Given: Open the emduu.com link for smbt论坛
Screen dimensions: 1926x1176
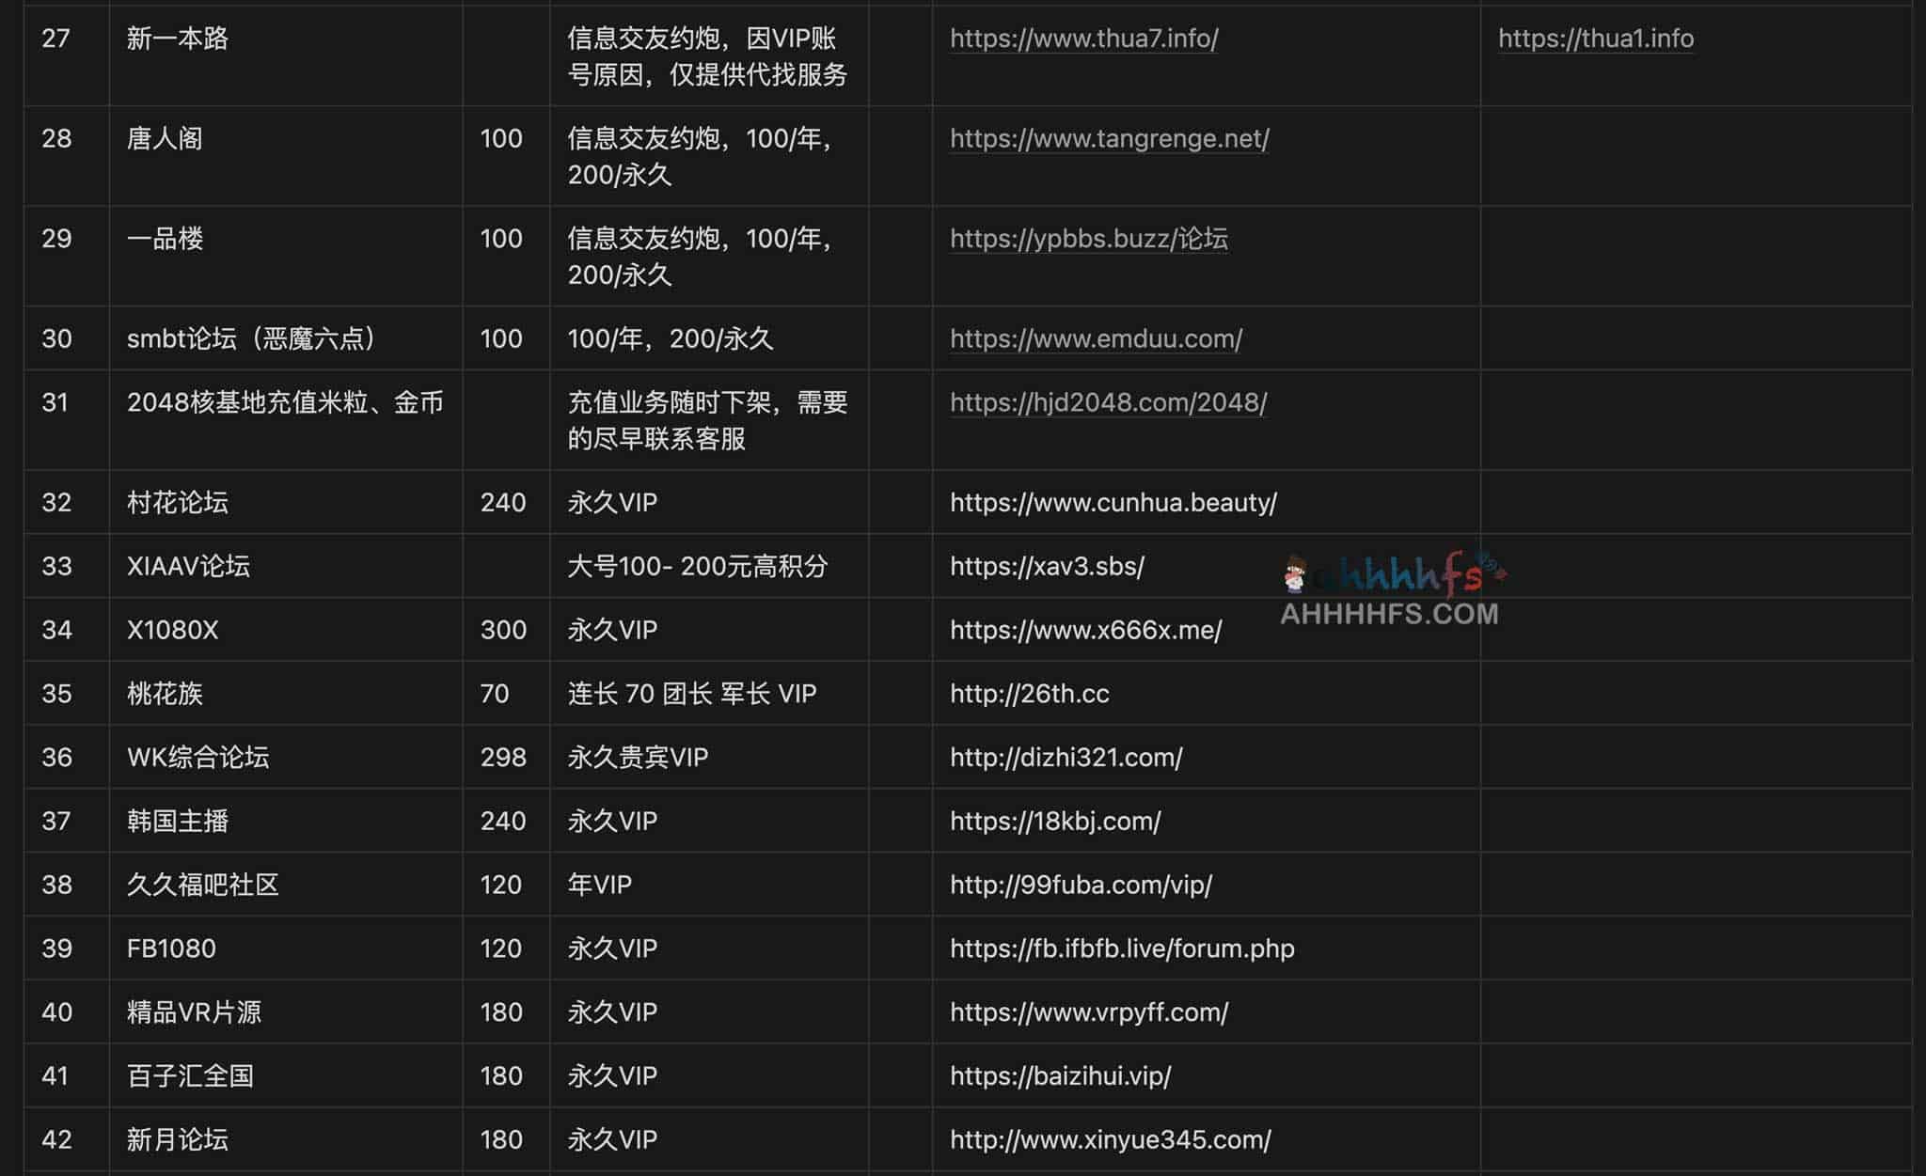Looking at the screenshot, I should pyautogui.click(x=1096, y=339).
